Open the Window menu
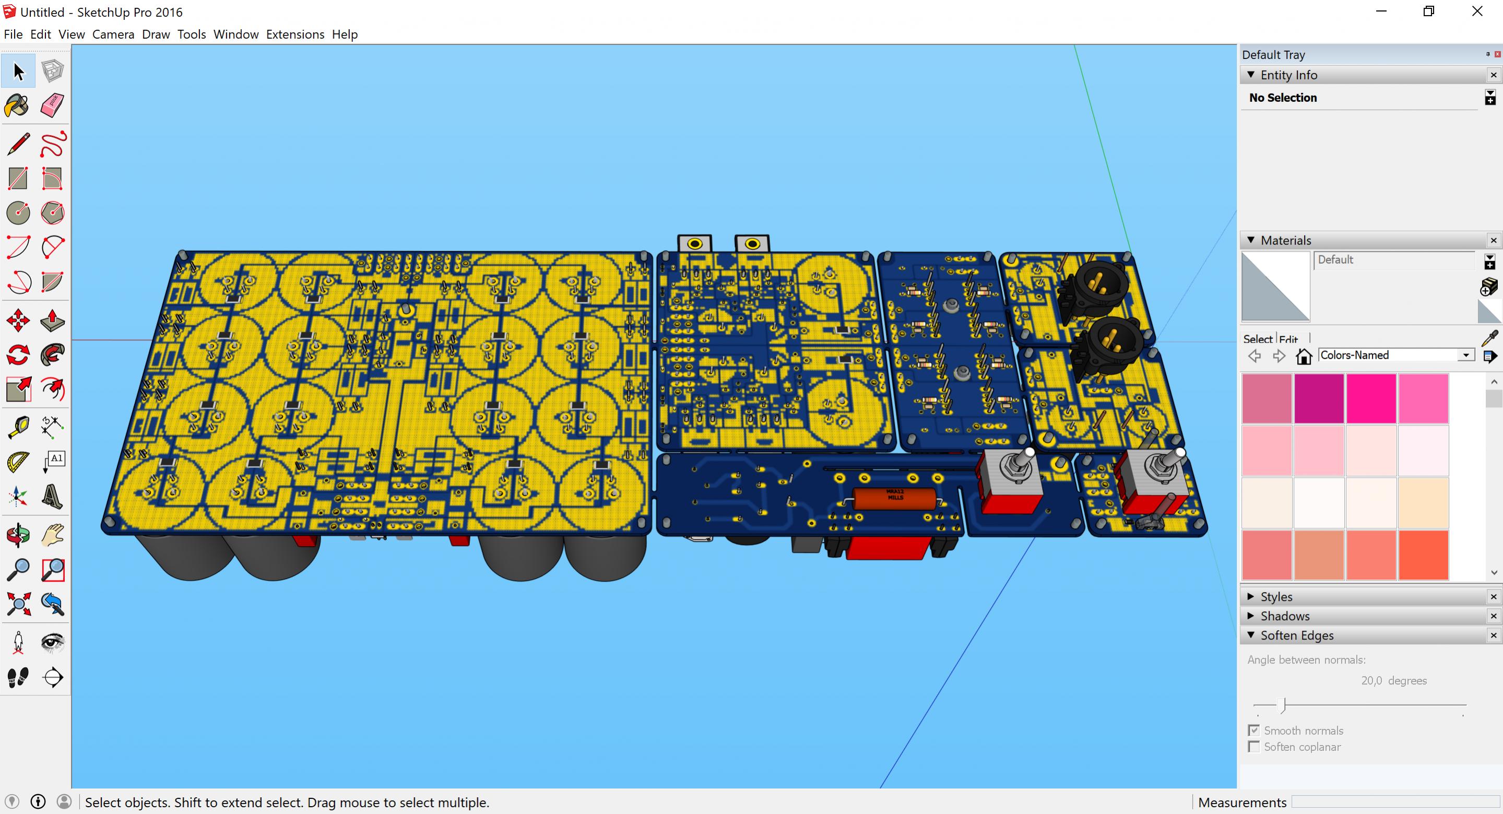Viewport: 1503px width, 814px height. click(236, 34)
